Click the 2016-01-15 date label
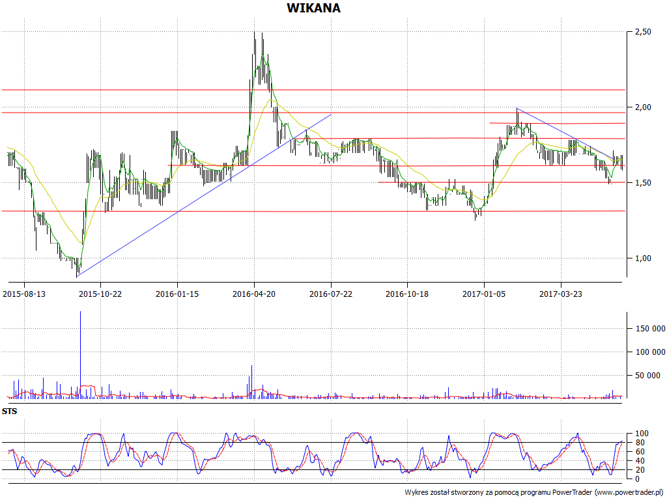This screenshot has width=667, height=500. tap(177, 294)
